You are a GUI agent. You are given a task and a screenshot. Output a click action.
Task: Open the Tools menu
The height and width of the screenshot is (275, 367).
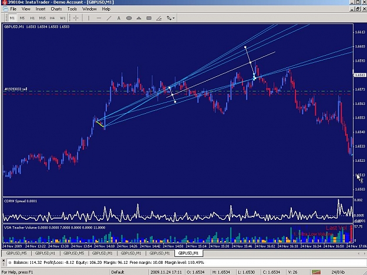click(72, 9)
